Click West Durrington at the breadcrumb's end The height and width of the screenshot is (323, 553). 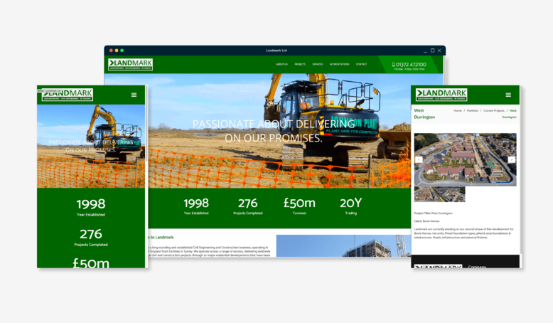(510, 114)
